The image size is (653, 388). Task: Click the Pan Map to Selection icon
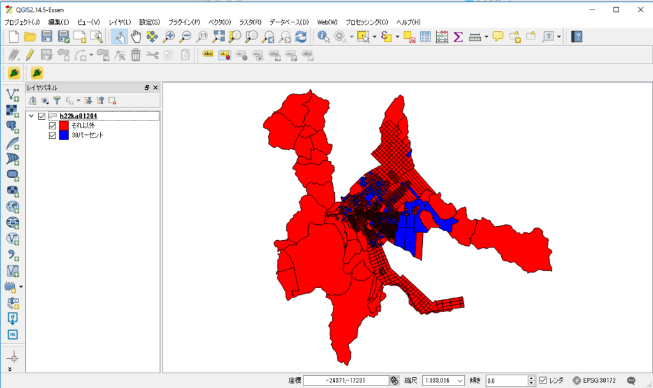[x=152, y=36]
